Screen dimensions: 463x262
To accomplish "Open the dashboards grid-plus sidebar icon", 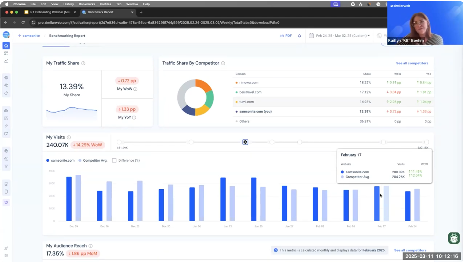I will click(x=6, y=53).
